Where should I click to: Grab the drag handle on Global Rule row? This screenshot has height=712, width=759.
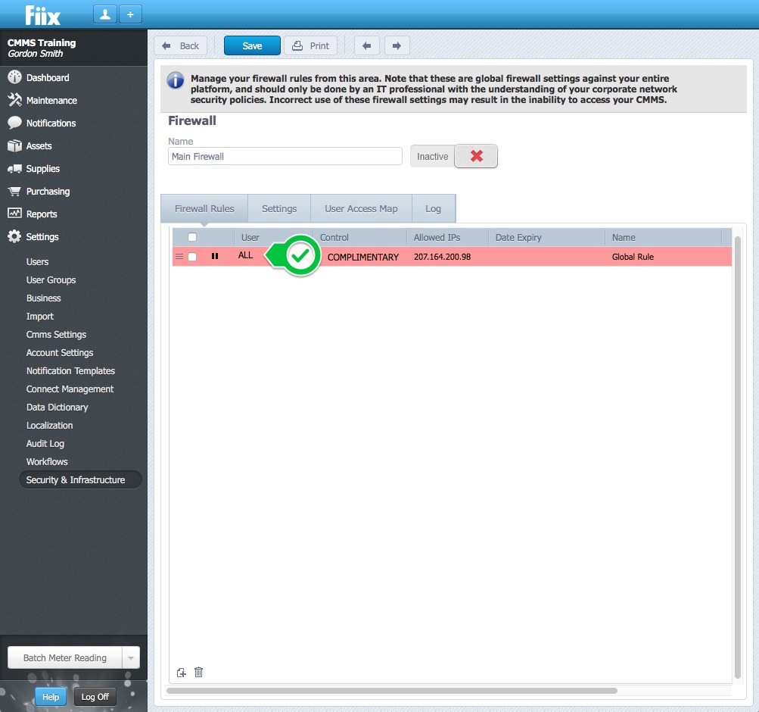coord(179,256)
